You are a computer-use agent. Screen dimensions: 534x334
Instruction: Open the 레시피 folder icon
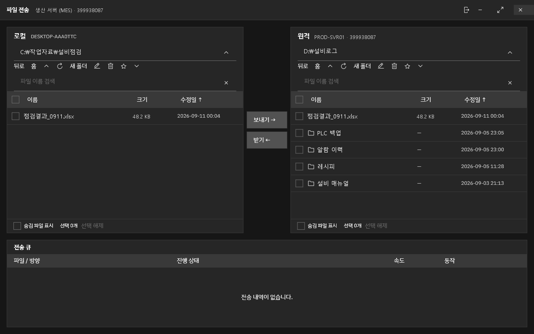pyautogui.click(x=311, y=166)
